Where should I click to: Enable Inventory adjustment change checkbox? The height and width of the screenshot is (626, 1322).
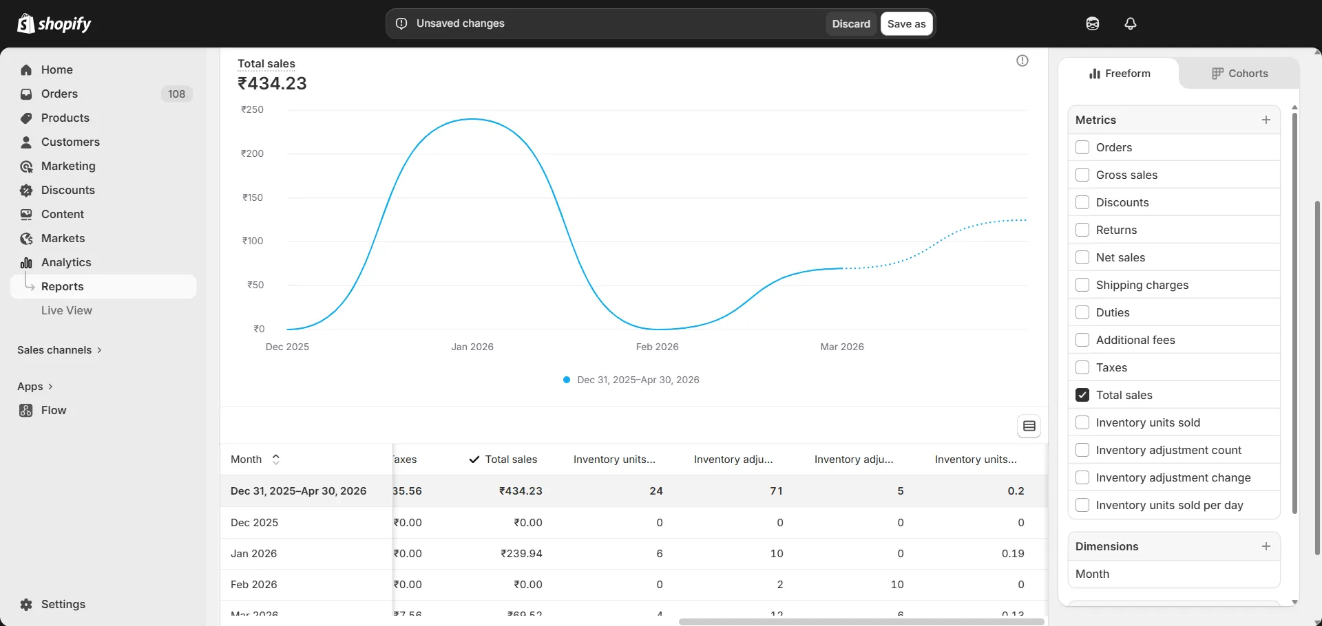coord(1082,477)
